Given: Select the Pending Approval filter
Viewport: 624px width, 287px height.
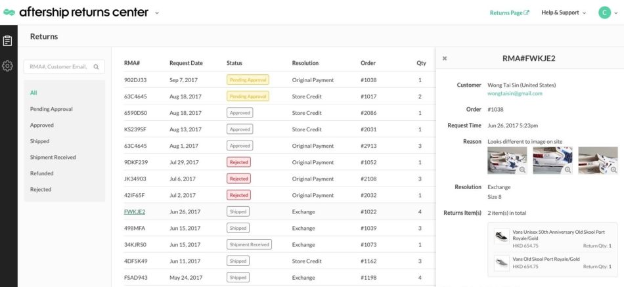Looking at the screenshot, I should (51, 109).
